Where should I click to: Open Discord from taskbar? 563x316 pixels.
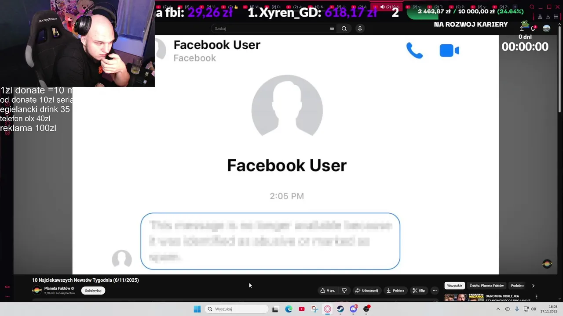(353, 309)
